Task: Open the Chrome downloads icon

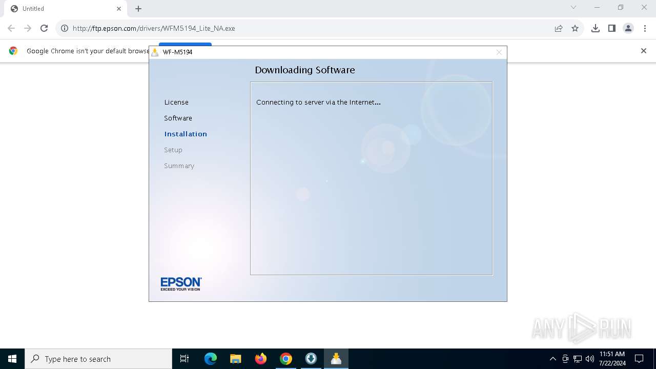Action: [x=596, y=28]
